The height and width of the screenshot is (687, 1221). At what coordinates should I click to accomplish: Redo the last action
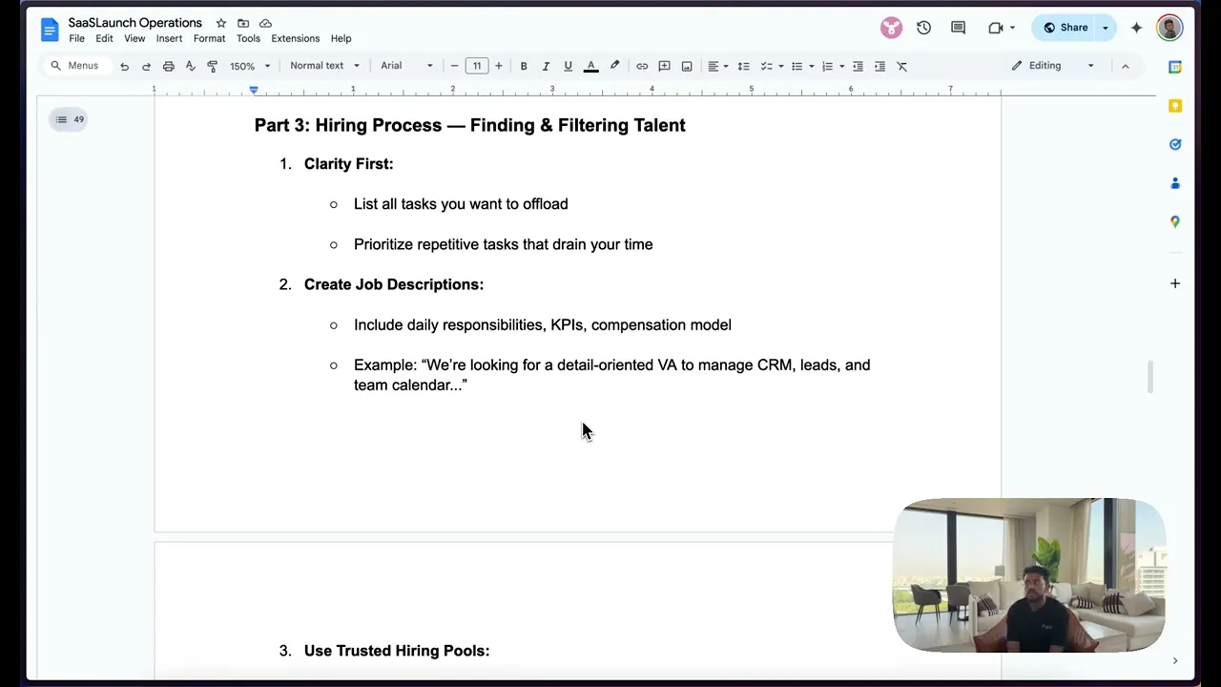(x=146, y=66)
